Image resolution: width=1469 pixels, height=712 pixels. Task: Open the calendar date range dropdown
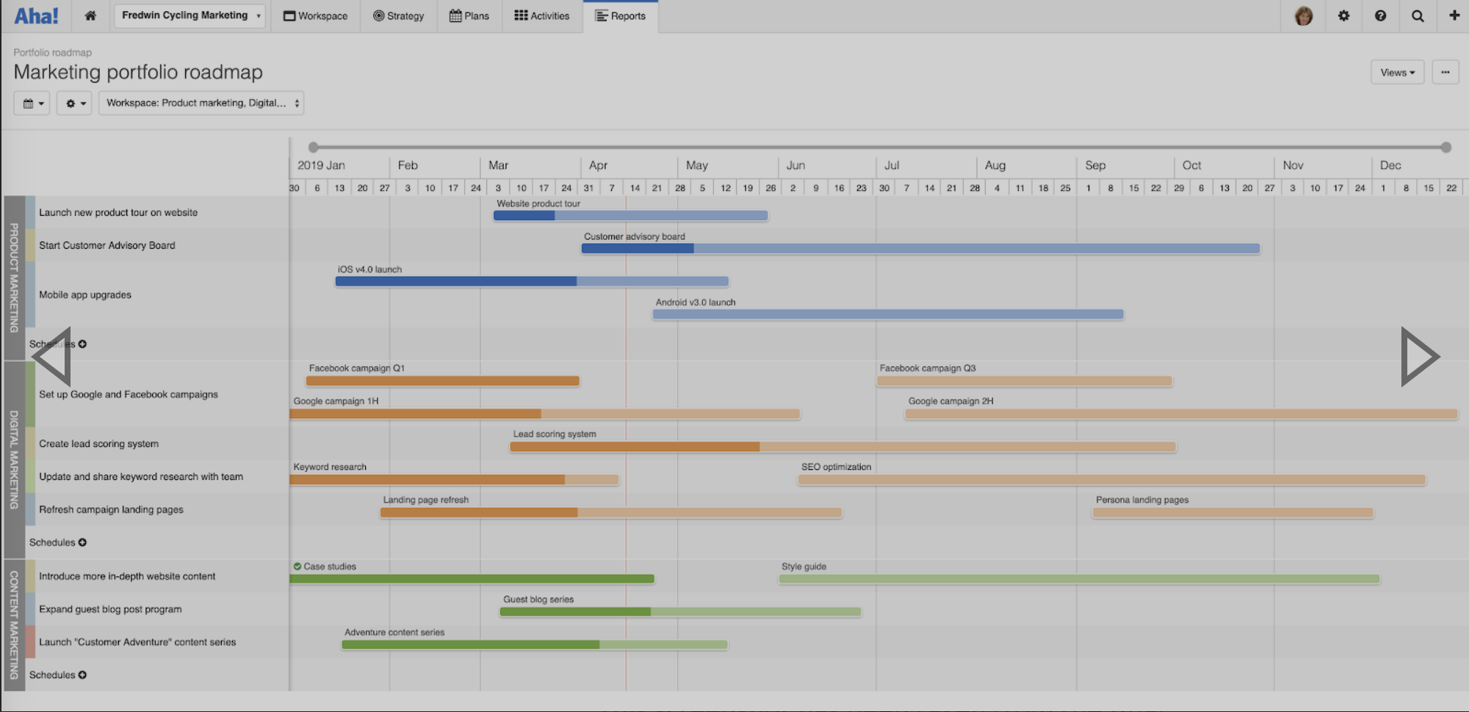32,103
